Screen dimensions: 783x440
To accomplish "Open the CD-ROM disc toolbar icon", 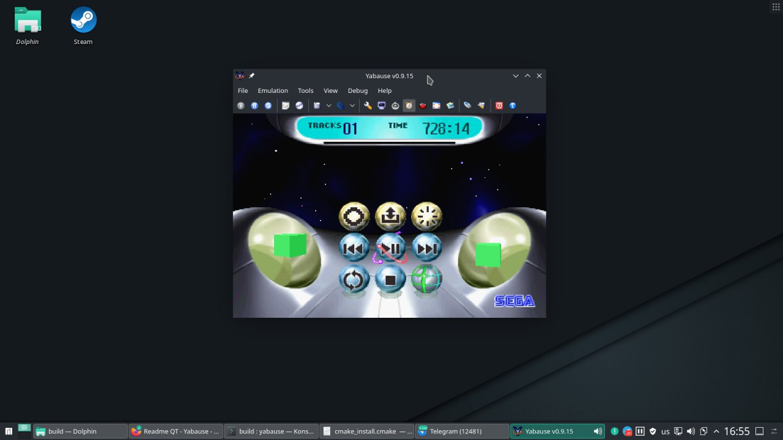I will coord(299,106).
